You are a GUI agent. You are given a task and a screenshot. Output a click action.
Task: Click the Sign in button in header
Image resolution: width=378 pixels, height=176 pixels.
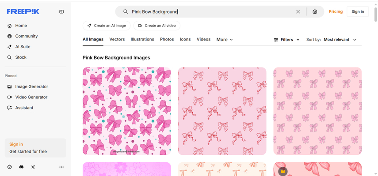point(358,11)
